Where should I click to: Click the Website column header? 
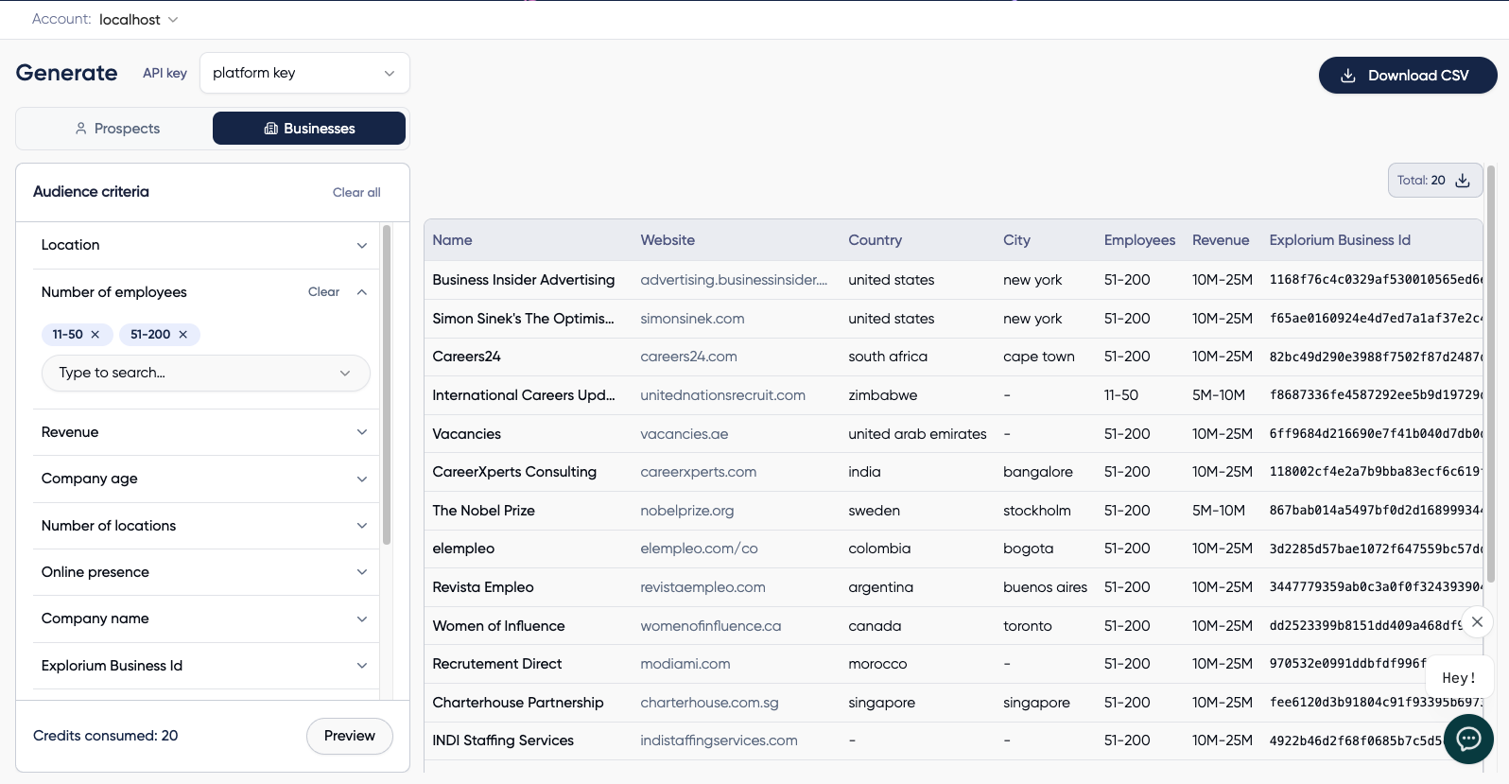coord(668,240)
